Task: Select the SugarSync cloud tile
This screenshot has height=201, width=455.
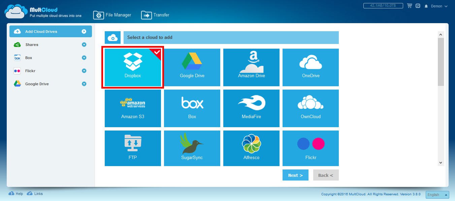Action: (192, 148)
